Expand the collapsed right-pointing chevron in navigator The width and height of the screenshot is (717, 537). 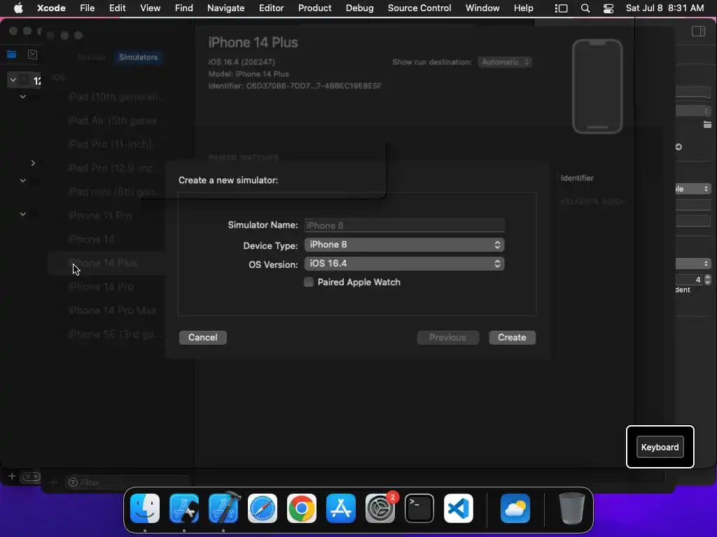(33, 163)
